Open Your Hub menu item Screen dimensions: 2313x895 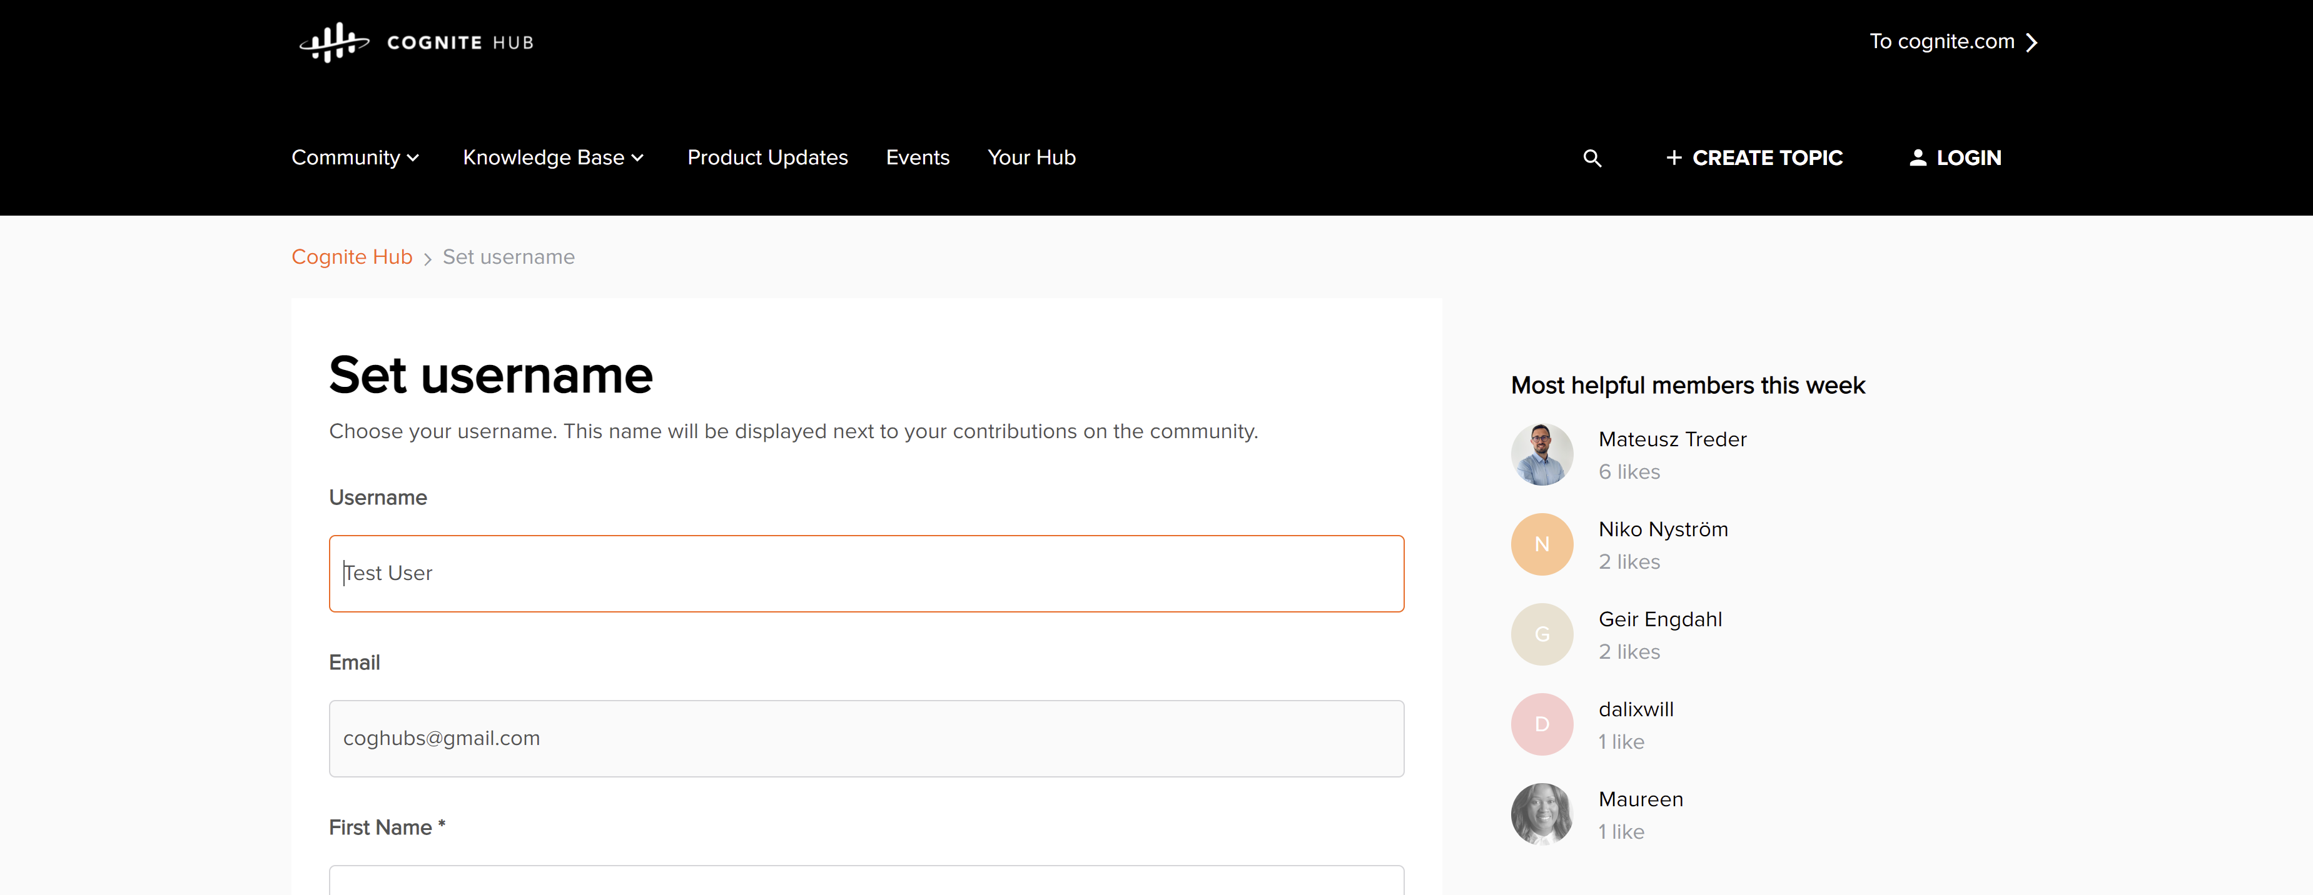pos(1031,158)
